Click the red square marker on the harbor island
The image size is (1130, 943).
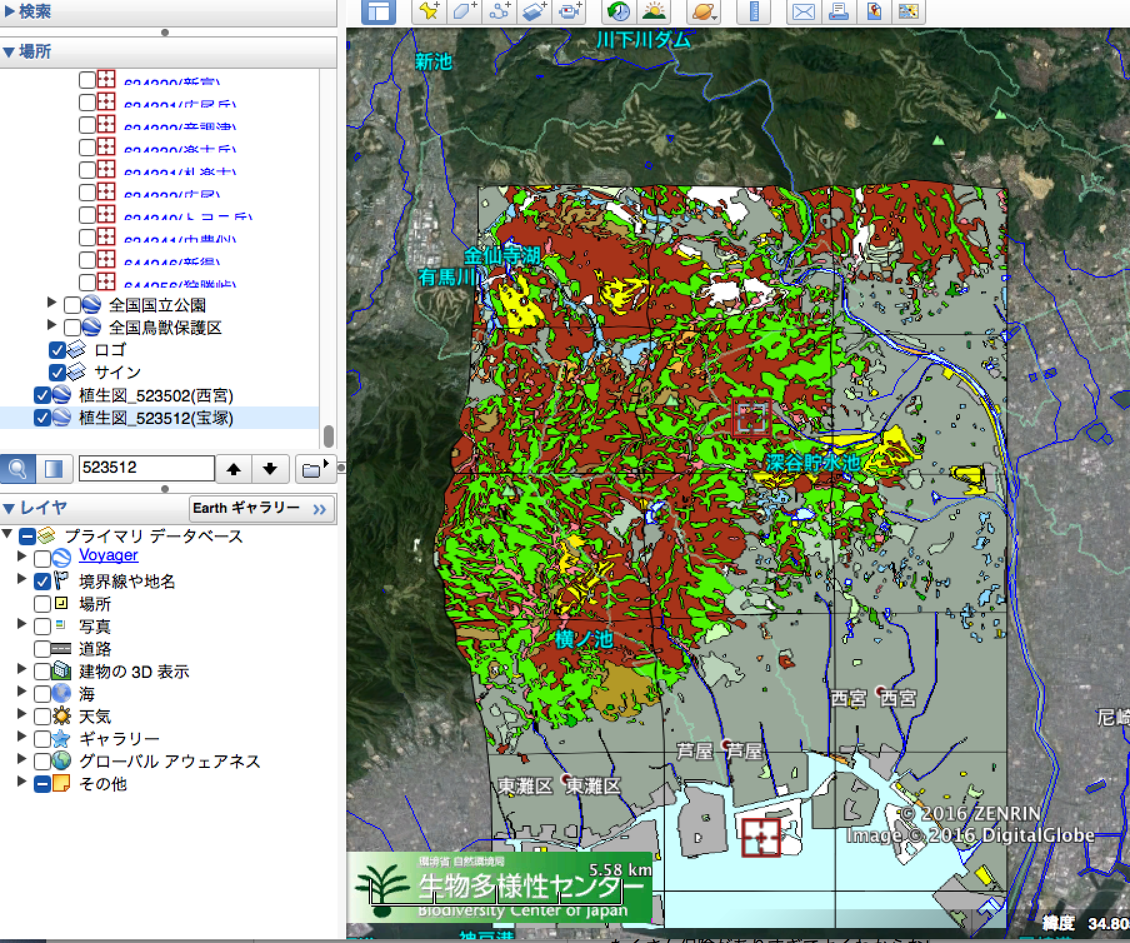761,837
